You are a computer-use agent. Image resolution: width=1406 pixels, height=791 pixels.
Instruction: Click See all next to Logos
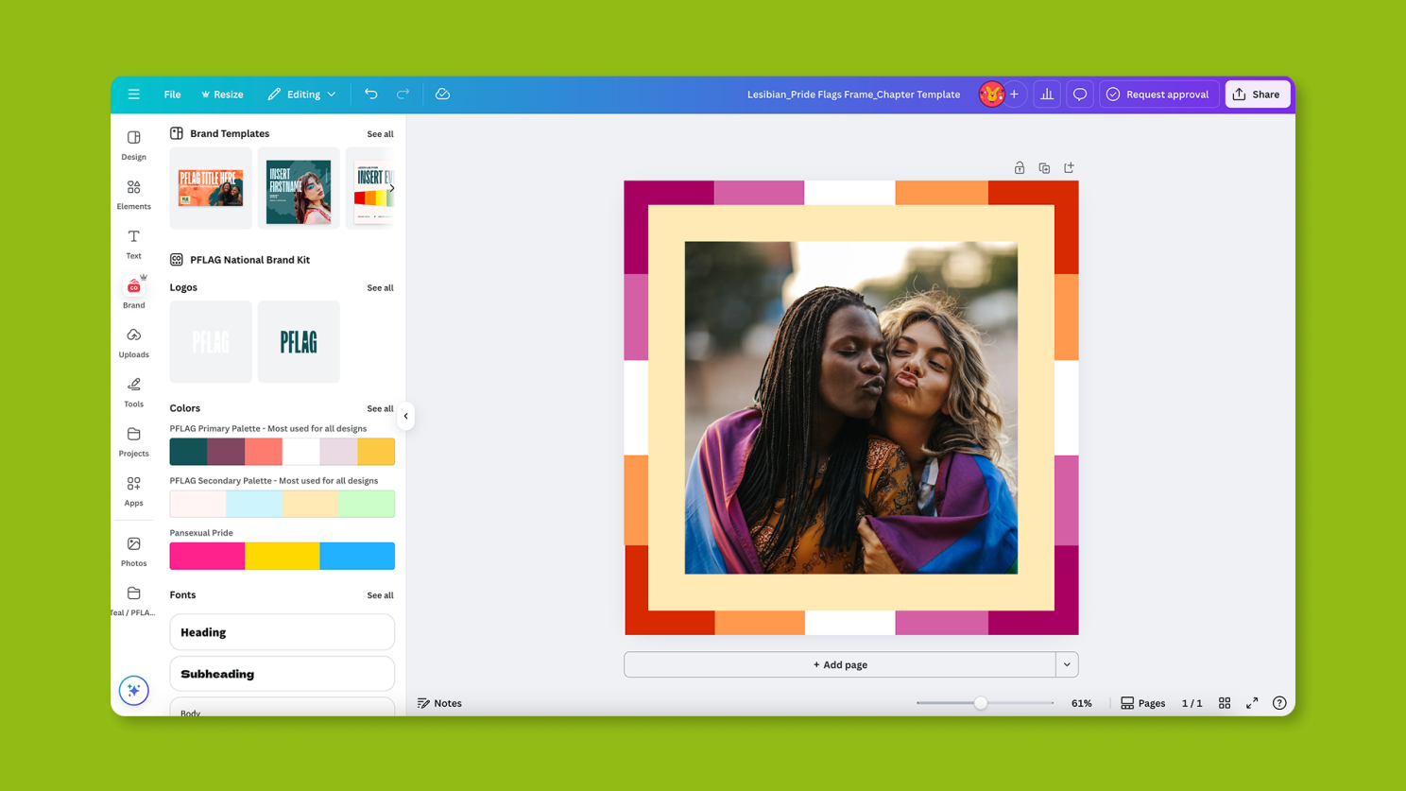[x=380, y=288]
